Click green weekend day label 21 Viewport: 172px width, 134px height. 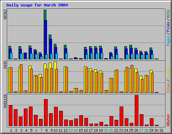pos(111,130)
